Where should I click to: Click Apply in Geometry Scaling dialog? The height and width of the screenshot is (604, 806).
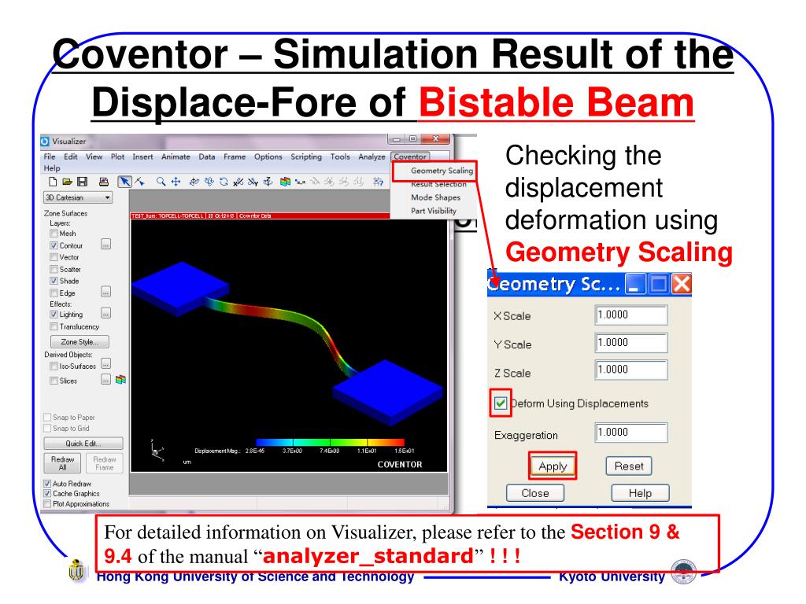click(553, 466)
